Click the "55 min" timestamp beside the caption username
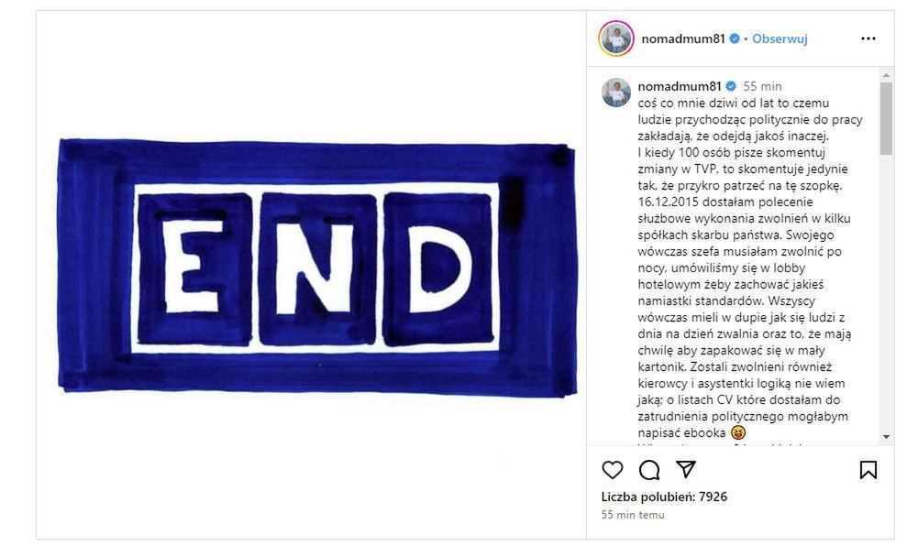 [x=762, y=86]
